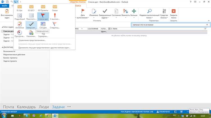The height and width of the screenshot is (118, 211).
Task: Click the RU language indicator in tray
Action: tap(174, 115)
